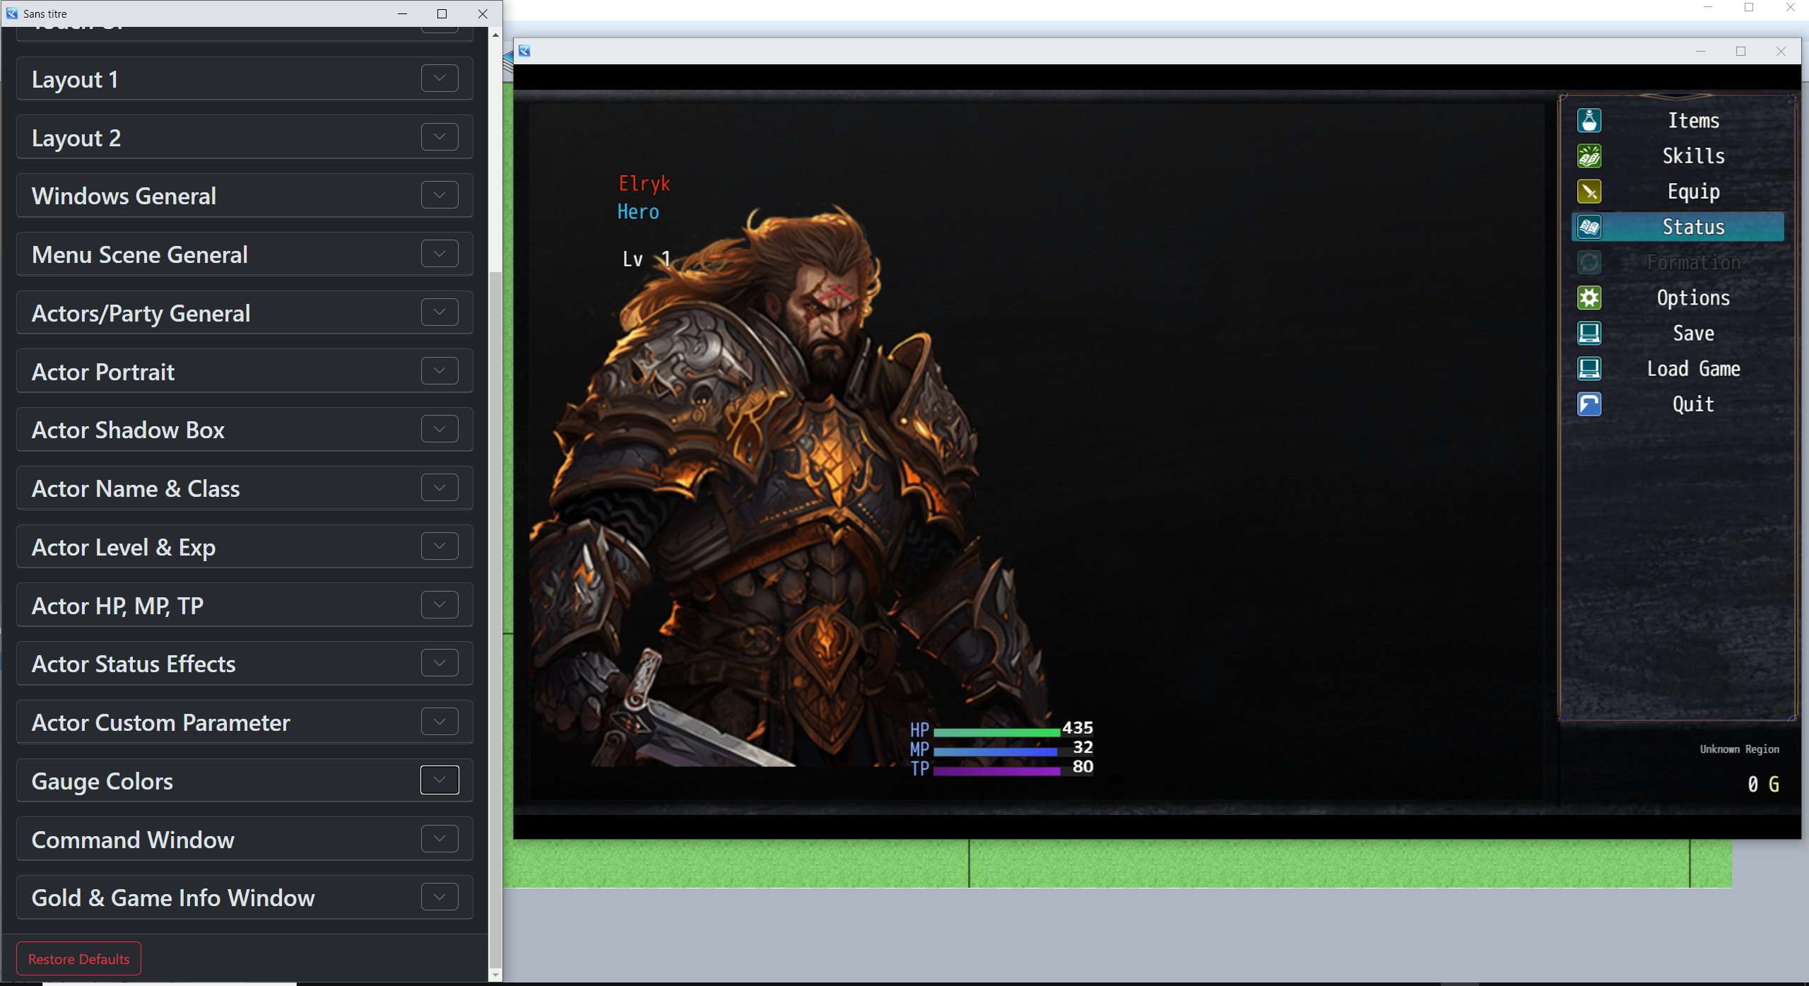Click the Items potion icon in game menu
This screenshot has height=986, width=1809.
click(x=1589, y=121)
